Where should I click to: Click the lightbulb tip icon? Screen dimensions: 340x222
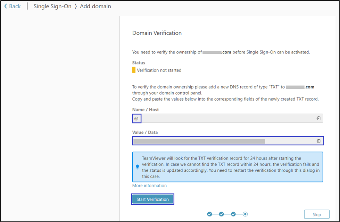coord(138,167)
